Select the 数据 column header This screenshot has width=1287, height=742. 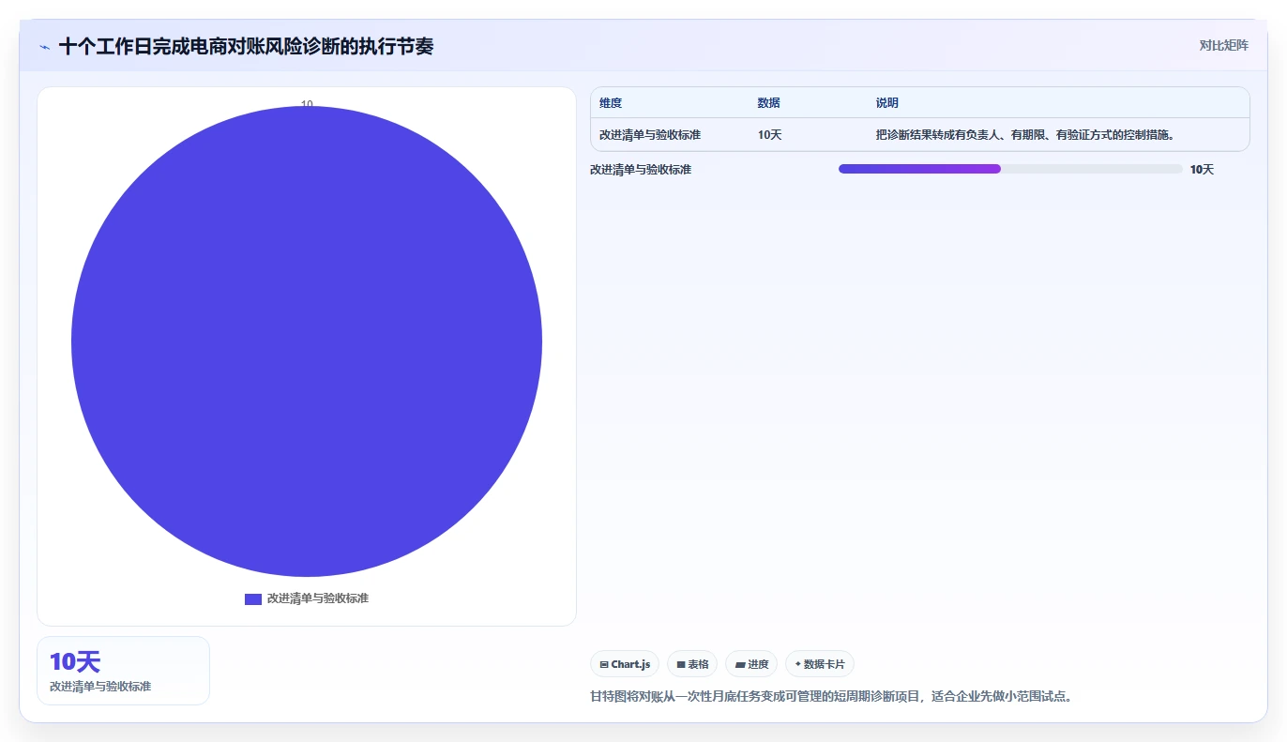[x=769, y=103]
